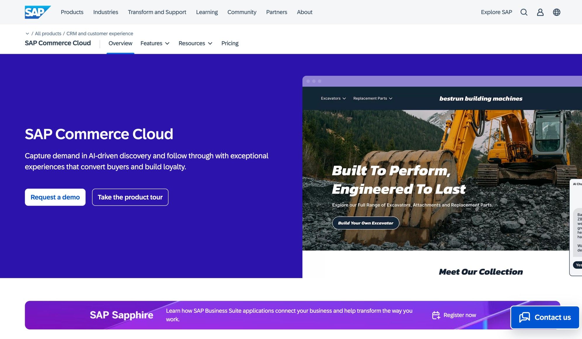Open the user account profile icon
This screenshot has height=339, width=582.
(x=540, y=12)
